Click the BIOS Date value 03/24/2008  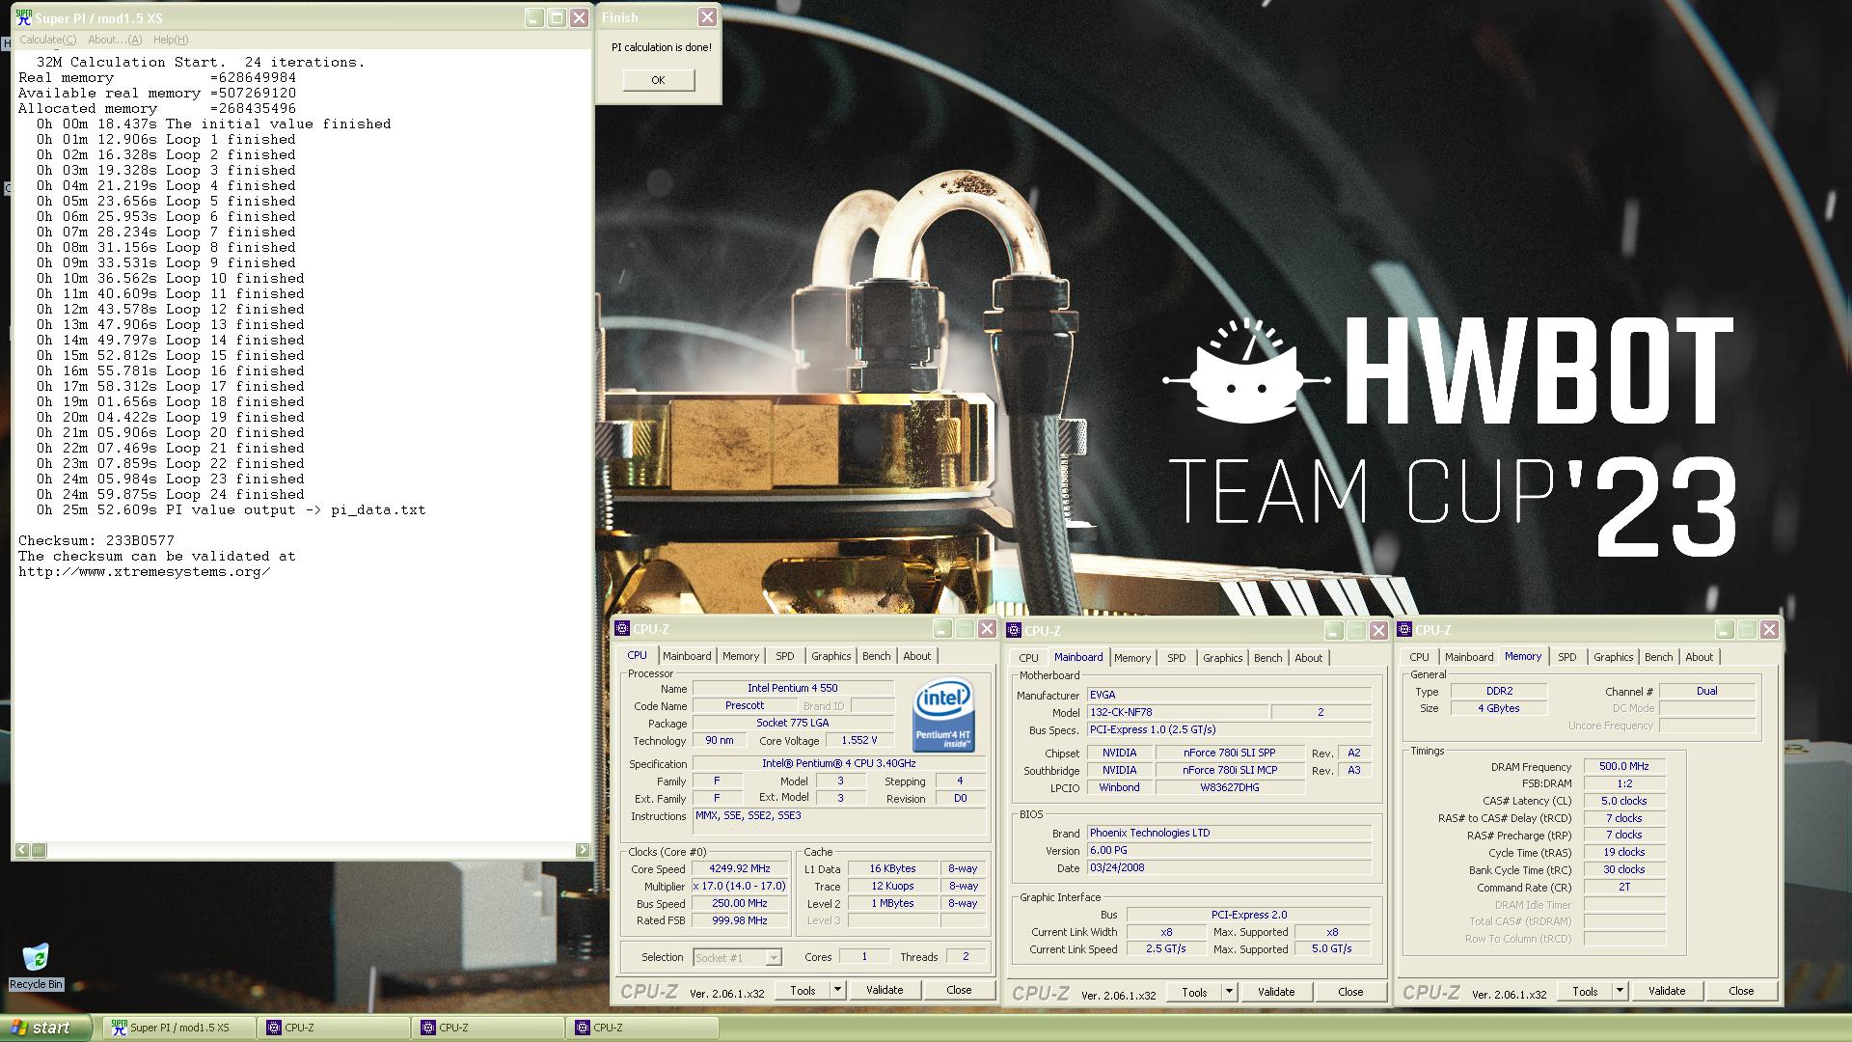pyautogui.click(x=1230, y=867)
